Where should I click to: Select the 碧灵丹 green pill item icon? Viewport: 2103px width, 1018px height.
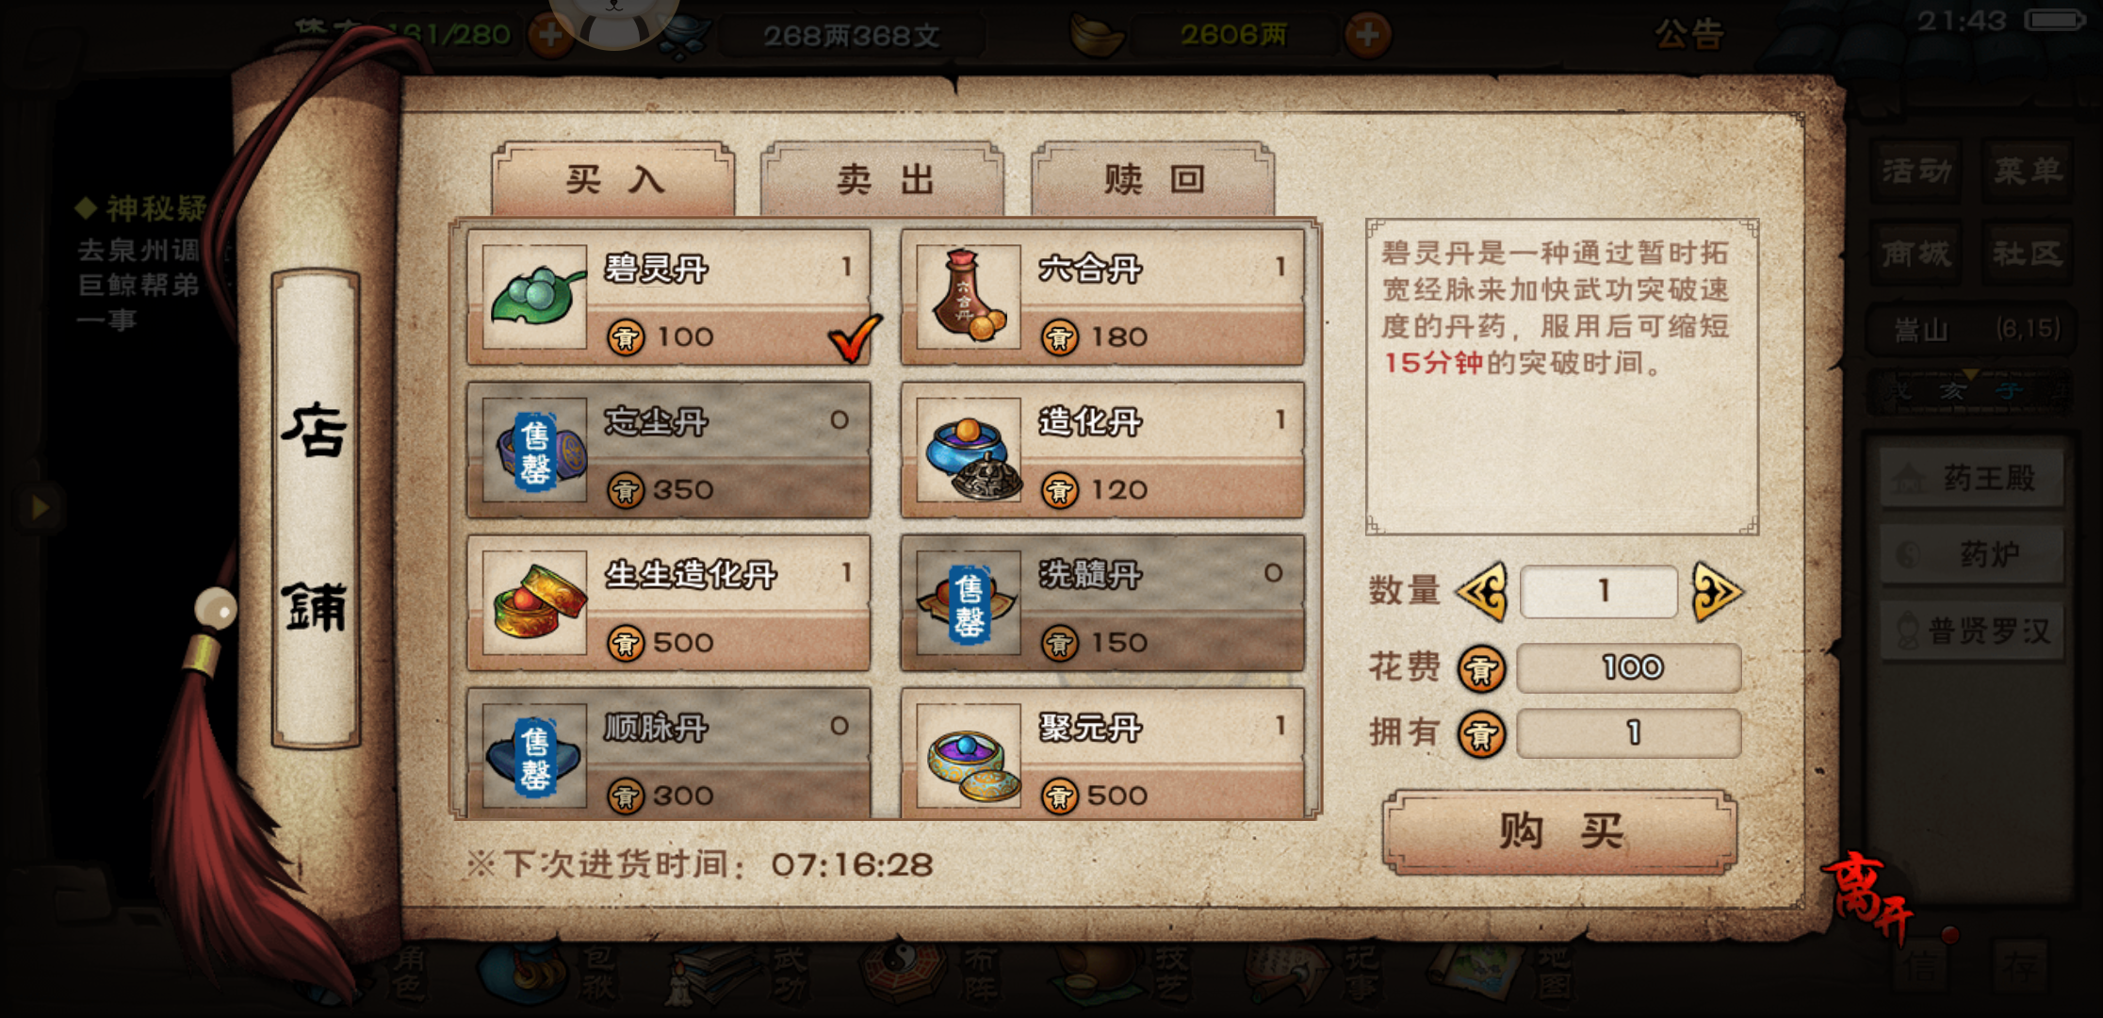pos(534,297)
